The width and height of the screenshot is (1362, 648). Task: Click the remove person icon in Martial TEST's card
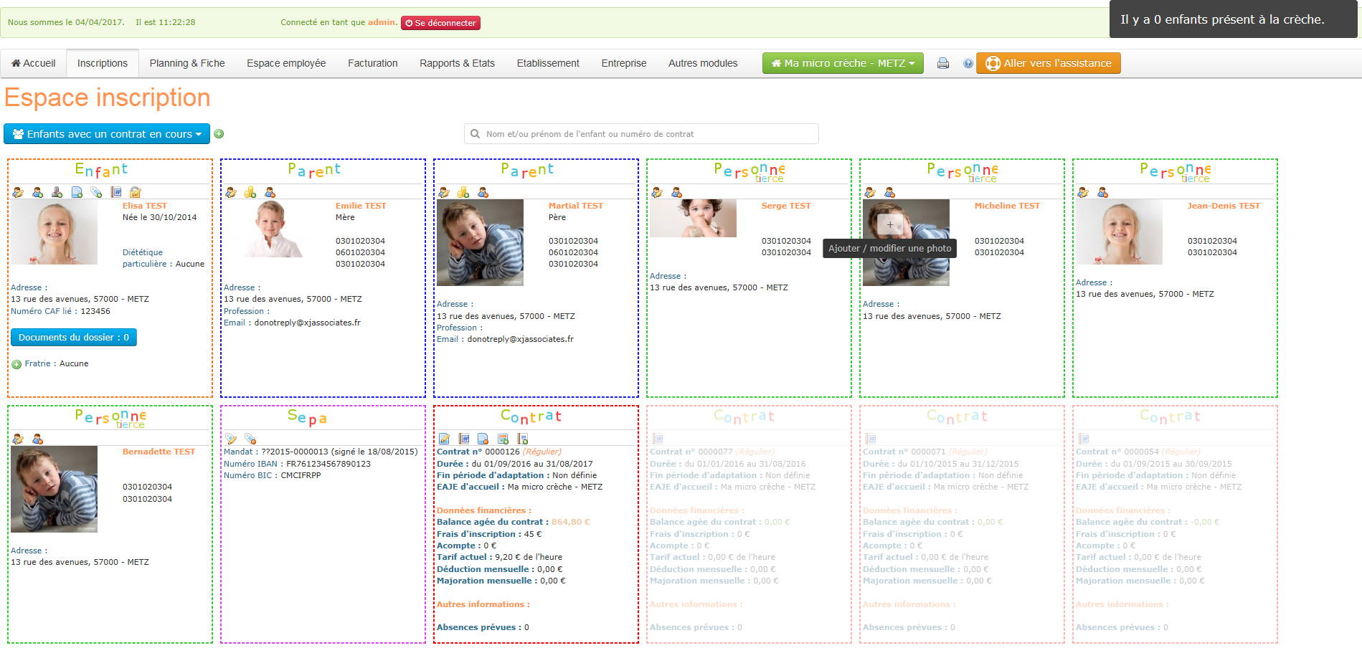click(x=483, y=192)
